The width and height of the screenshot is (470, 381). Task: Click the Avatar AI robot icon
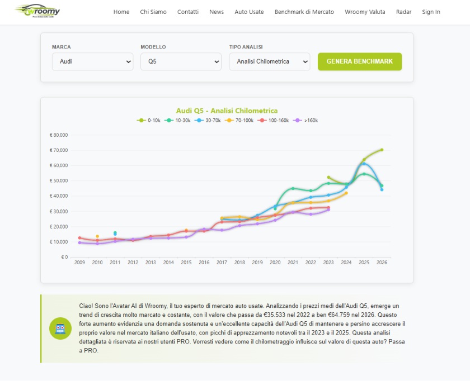tap(60, 328)
